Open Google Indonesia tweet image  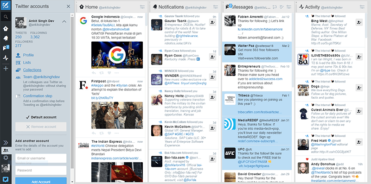point(117,55)
